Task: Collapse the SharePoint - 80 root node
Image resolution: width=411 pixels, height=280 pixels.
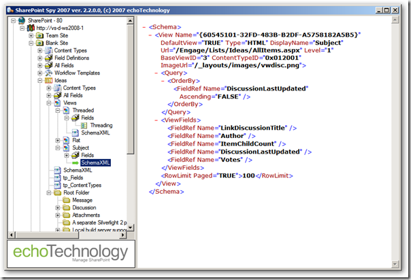Action: (x=13, y=20)
